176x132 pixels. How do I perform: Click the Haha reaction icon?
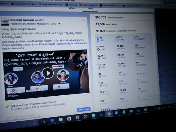(99, 58)
